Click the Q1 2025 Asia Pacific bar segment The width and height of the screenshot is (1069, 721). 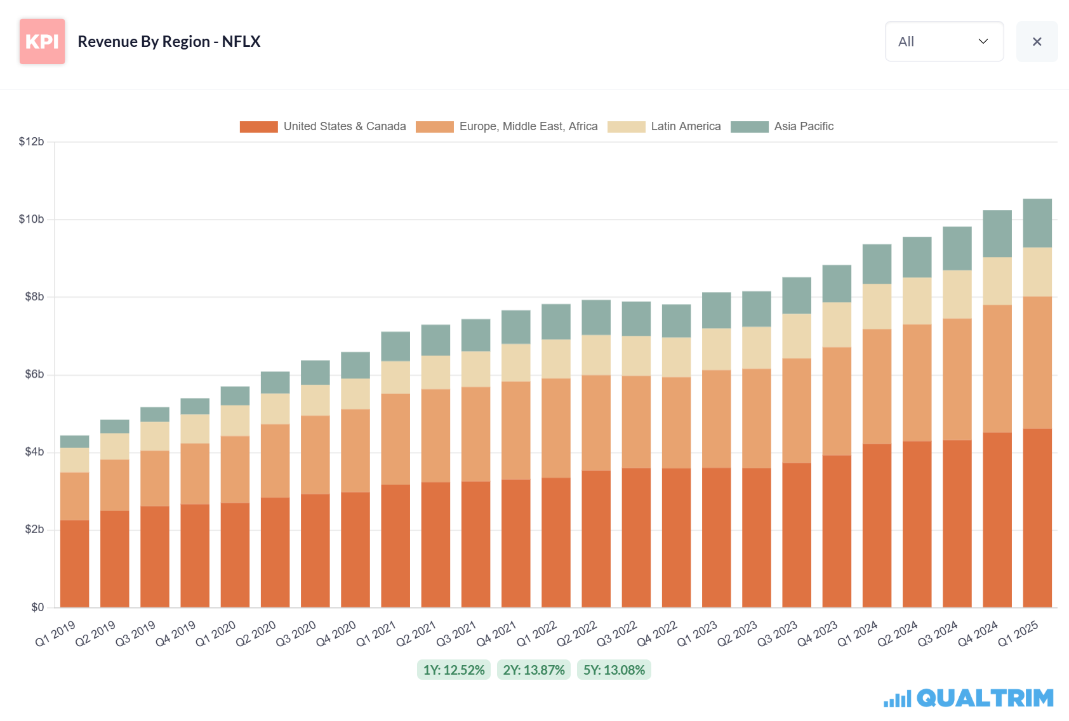[1037, 223]
